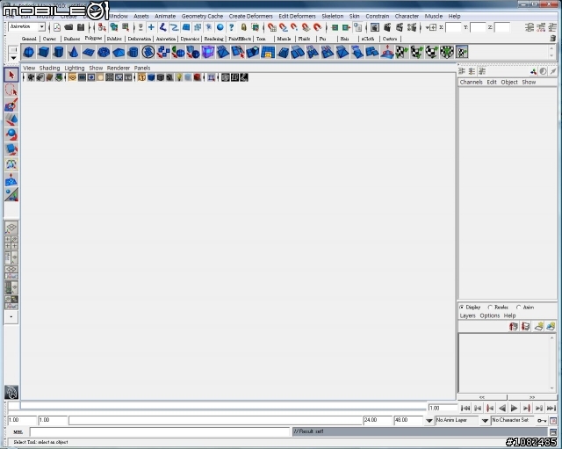This screenshot has width=562, height=449.
Task: Create a polygon pyramid from the shelf
Action: [x=119, y=53]
